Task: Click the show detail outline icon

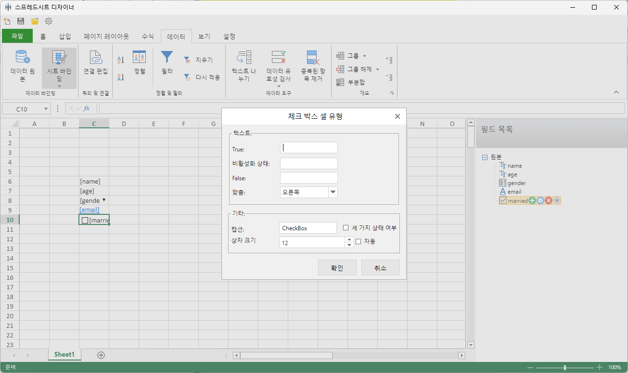Action: click(x=389, y=60)
